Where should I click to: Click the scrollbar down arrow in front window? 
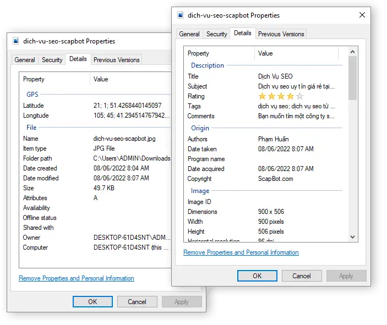click(x=352, y=237)
